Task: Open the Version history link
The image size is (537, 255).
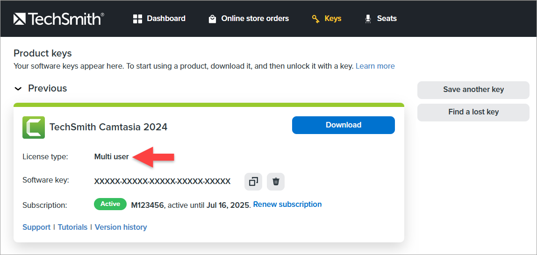Action: pyautogui.click(x=121, y=227)
